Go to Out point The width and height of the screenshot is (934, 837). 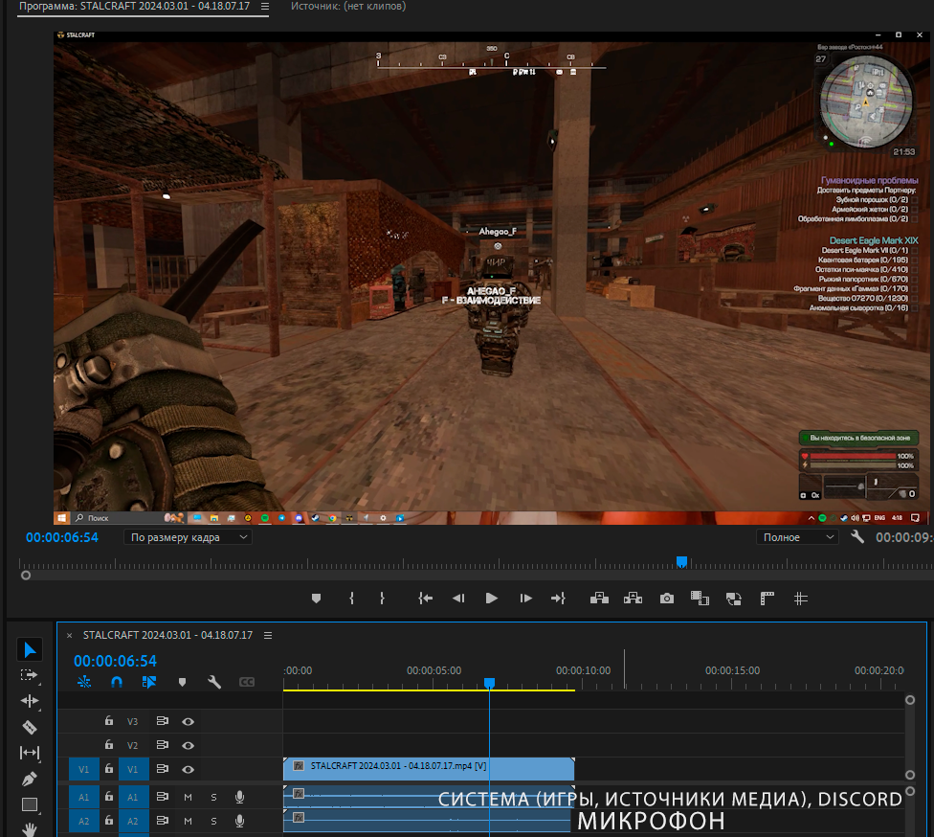[x=558, y=599]
